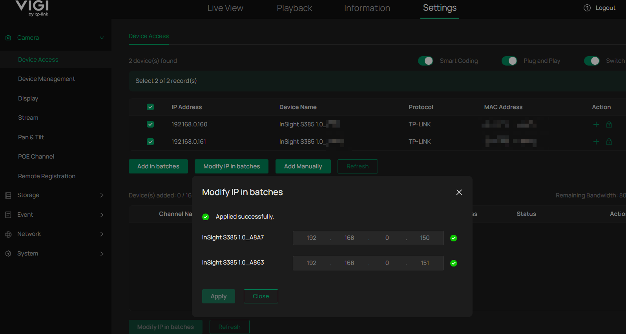Open Display settings in the sidebar
This screenshot has height=334, width=626.
point(28,99)
